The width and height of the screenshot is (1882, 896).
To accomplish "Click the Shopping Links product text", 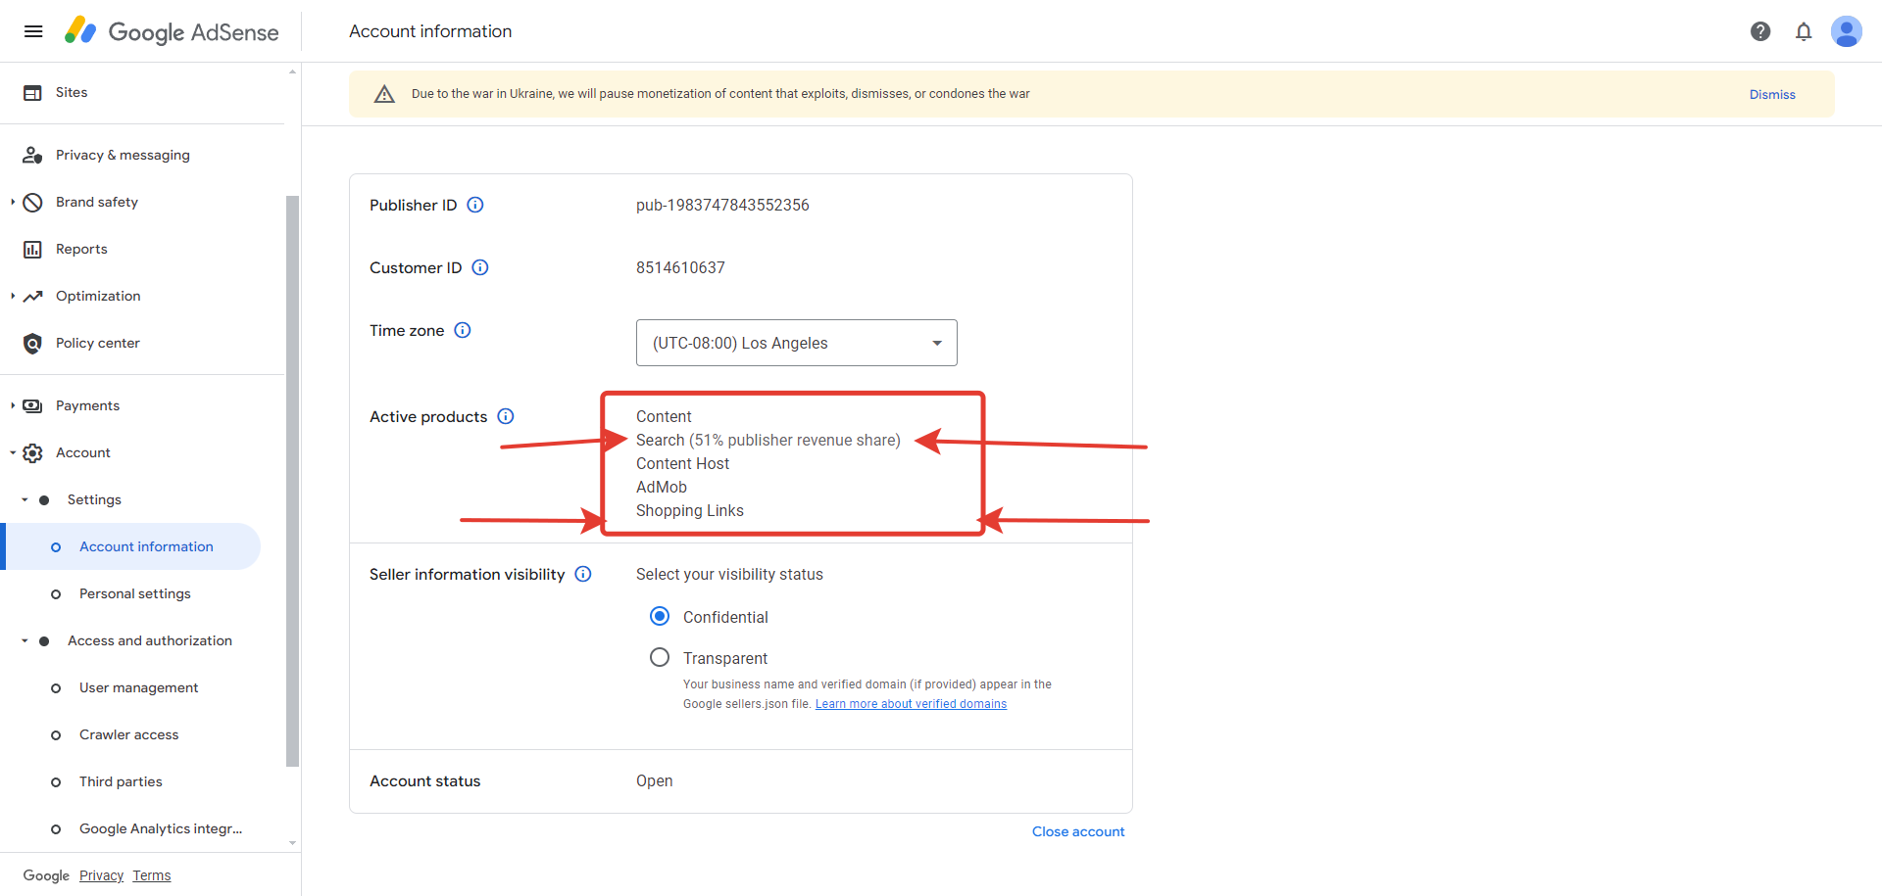I will 690,510.
